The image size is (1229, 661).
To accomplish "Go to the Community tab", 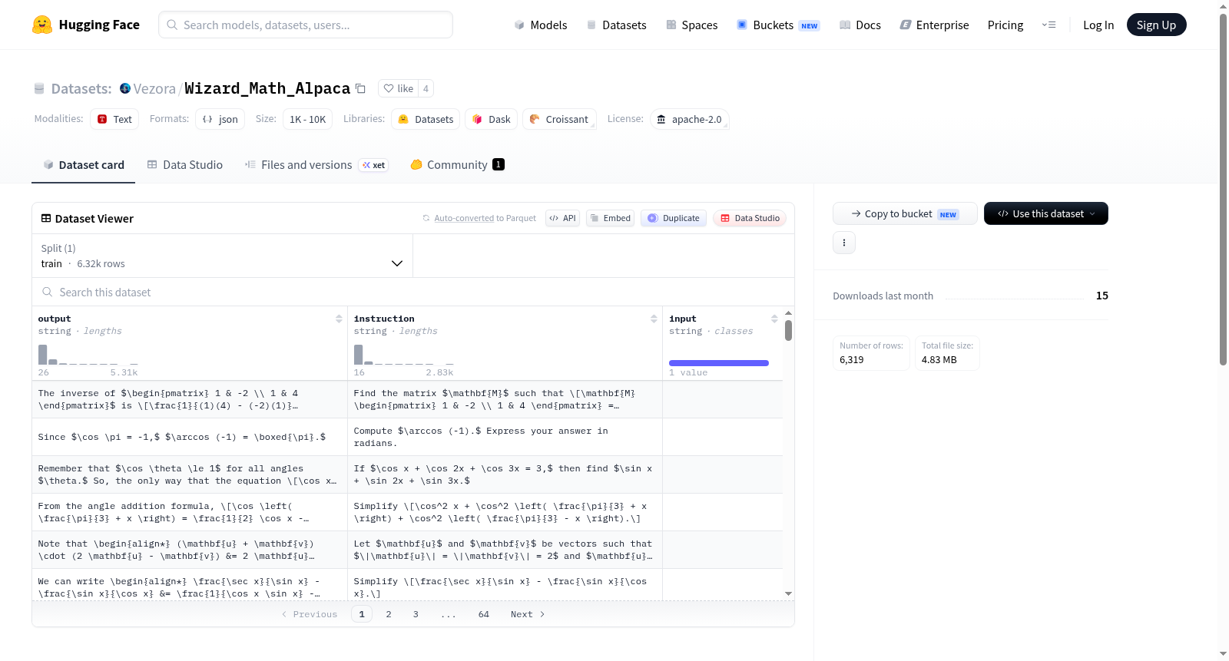I will [457, 164].
